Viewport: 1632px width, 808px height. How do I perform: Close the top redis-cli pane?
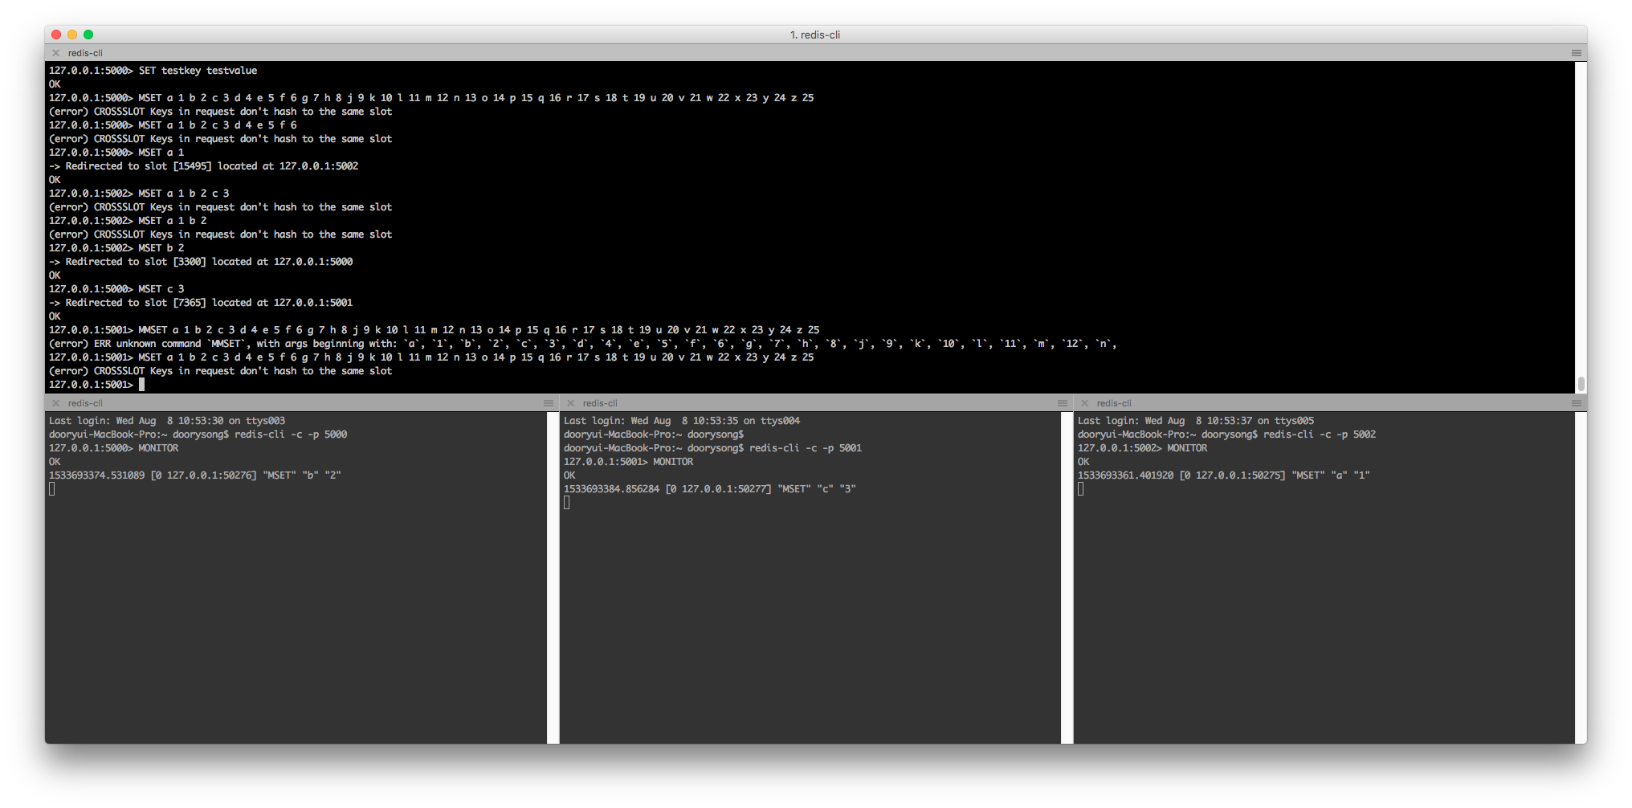[x=55, y=53]
